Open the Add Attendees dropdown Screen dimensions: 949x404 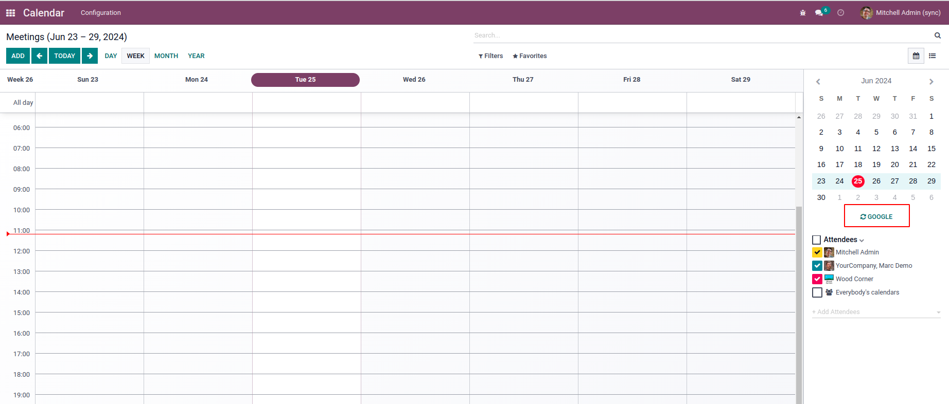(876, 312)
